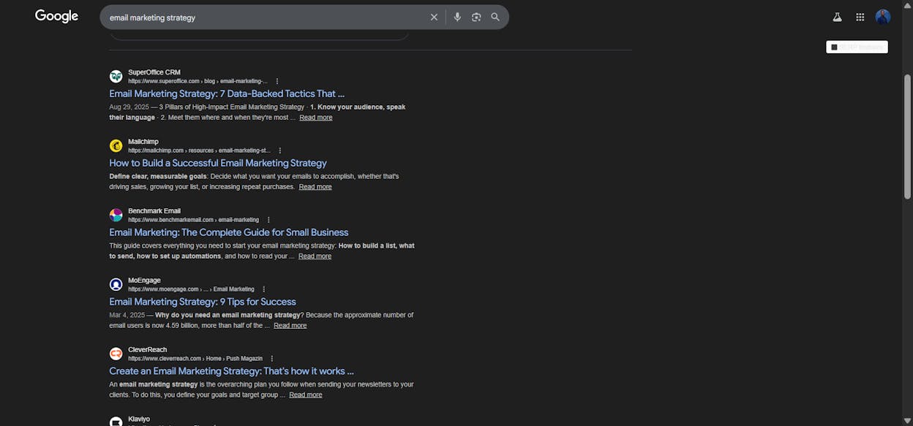
Task: Click the benchmarkemail.com URL breadcrumb
Action: coord(193,220)
